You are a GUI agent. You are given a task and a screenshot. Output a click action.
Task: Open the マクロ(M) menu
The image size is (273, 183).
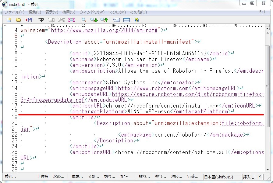pyautogui.click(x=117, y=12)
